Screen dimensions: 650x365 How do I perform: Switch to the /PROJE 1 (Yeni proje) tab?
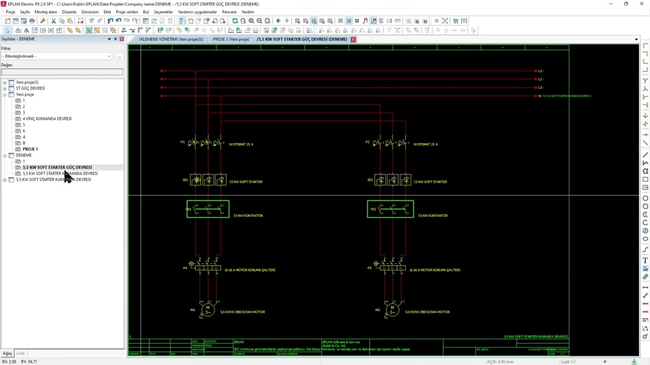tap(231, 40)
